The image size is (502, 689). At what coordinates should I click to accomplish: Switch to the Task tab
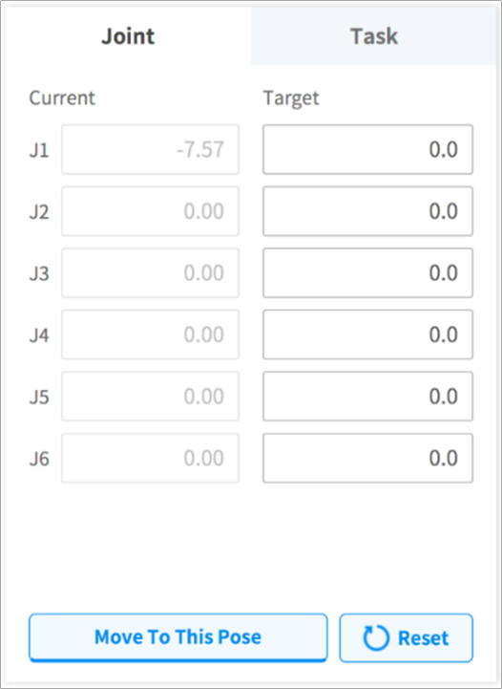374,36
